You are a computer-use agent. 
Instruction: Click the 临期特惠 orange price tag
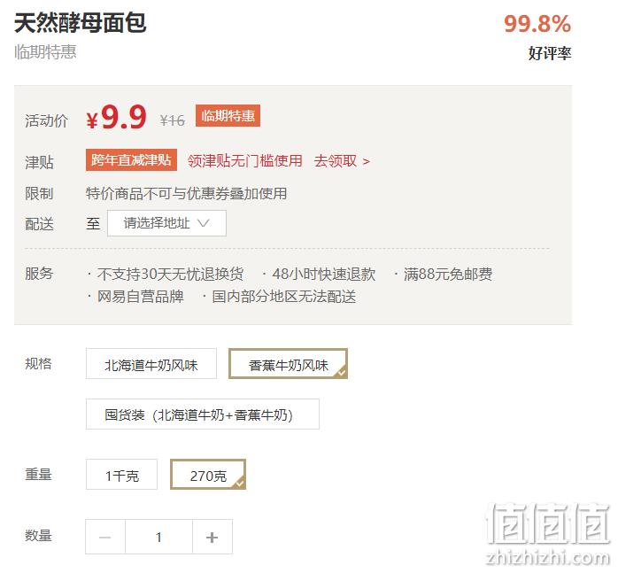228,115
